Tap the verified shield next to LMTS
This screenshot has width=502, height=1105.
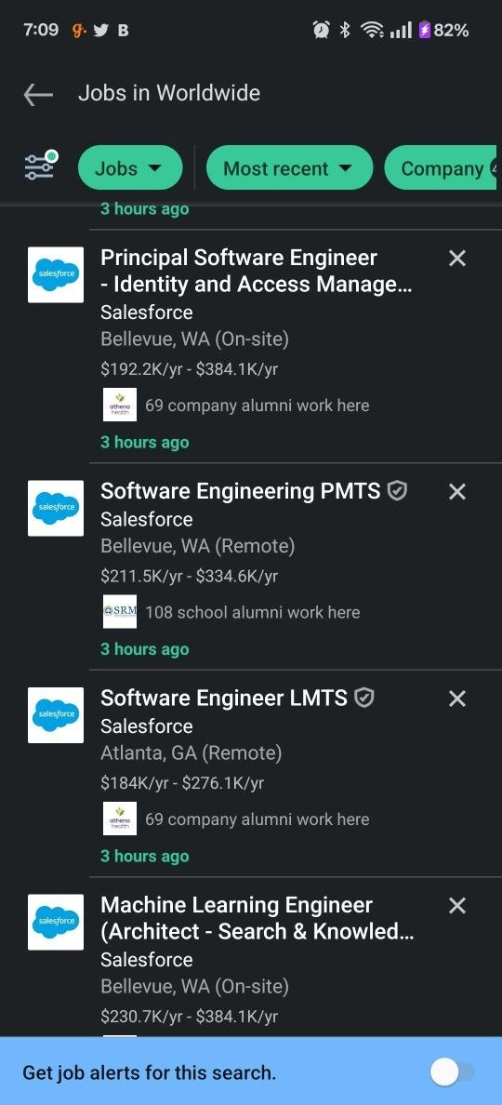[364, 698]
